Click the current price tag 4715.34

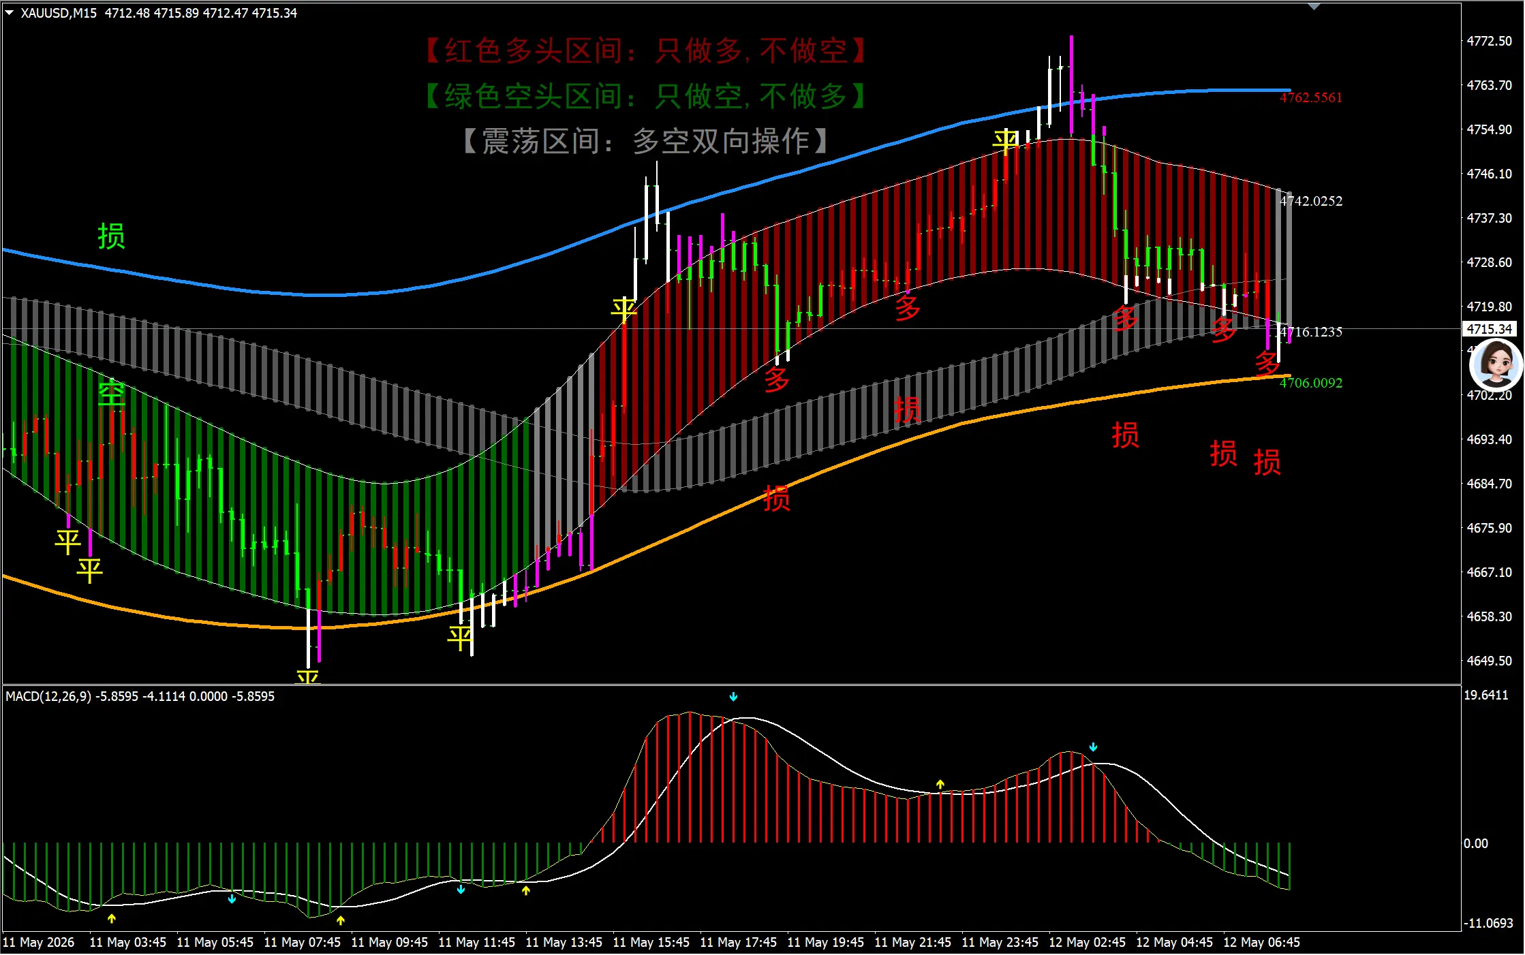click(1490, 329)
